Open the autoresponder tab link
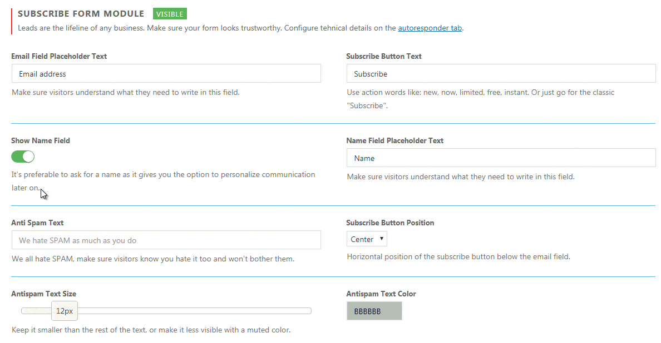This screenshot has width=661, height=343. [x=430, y=28]
